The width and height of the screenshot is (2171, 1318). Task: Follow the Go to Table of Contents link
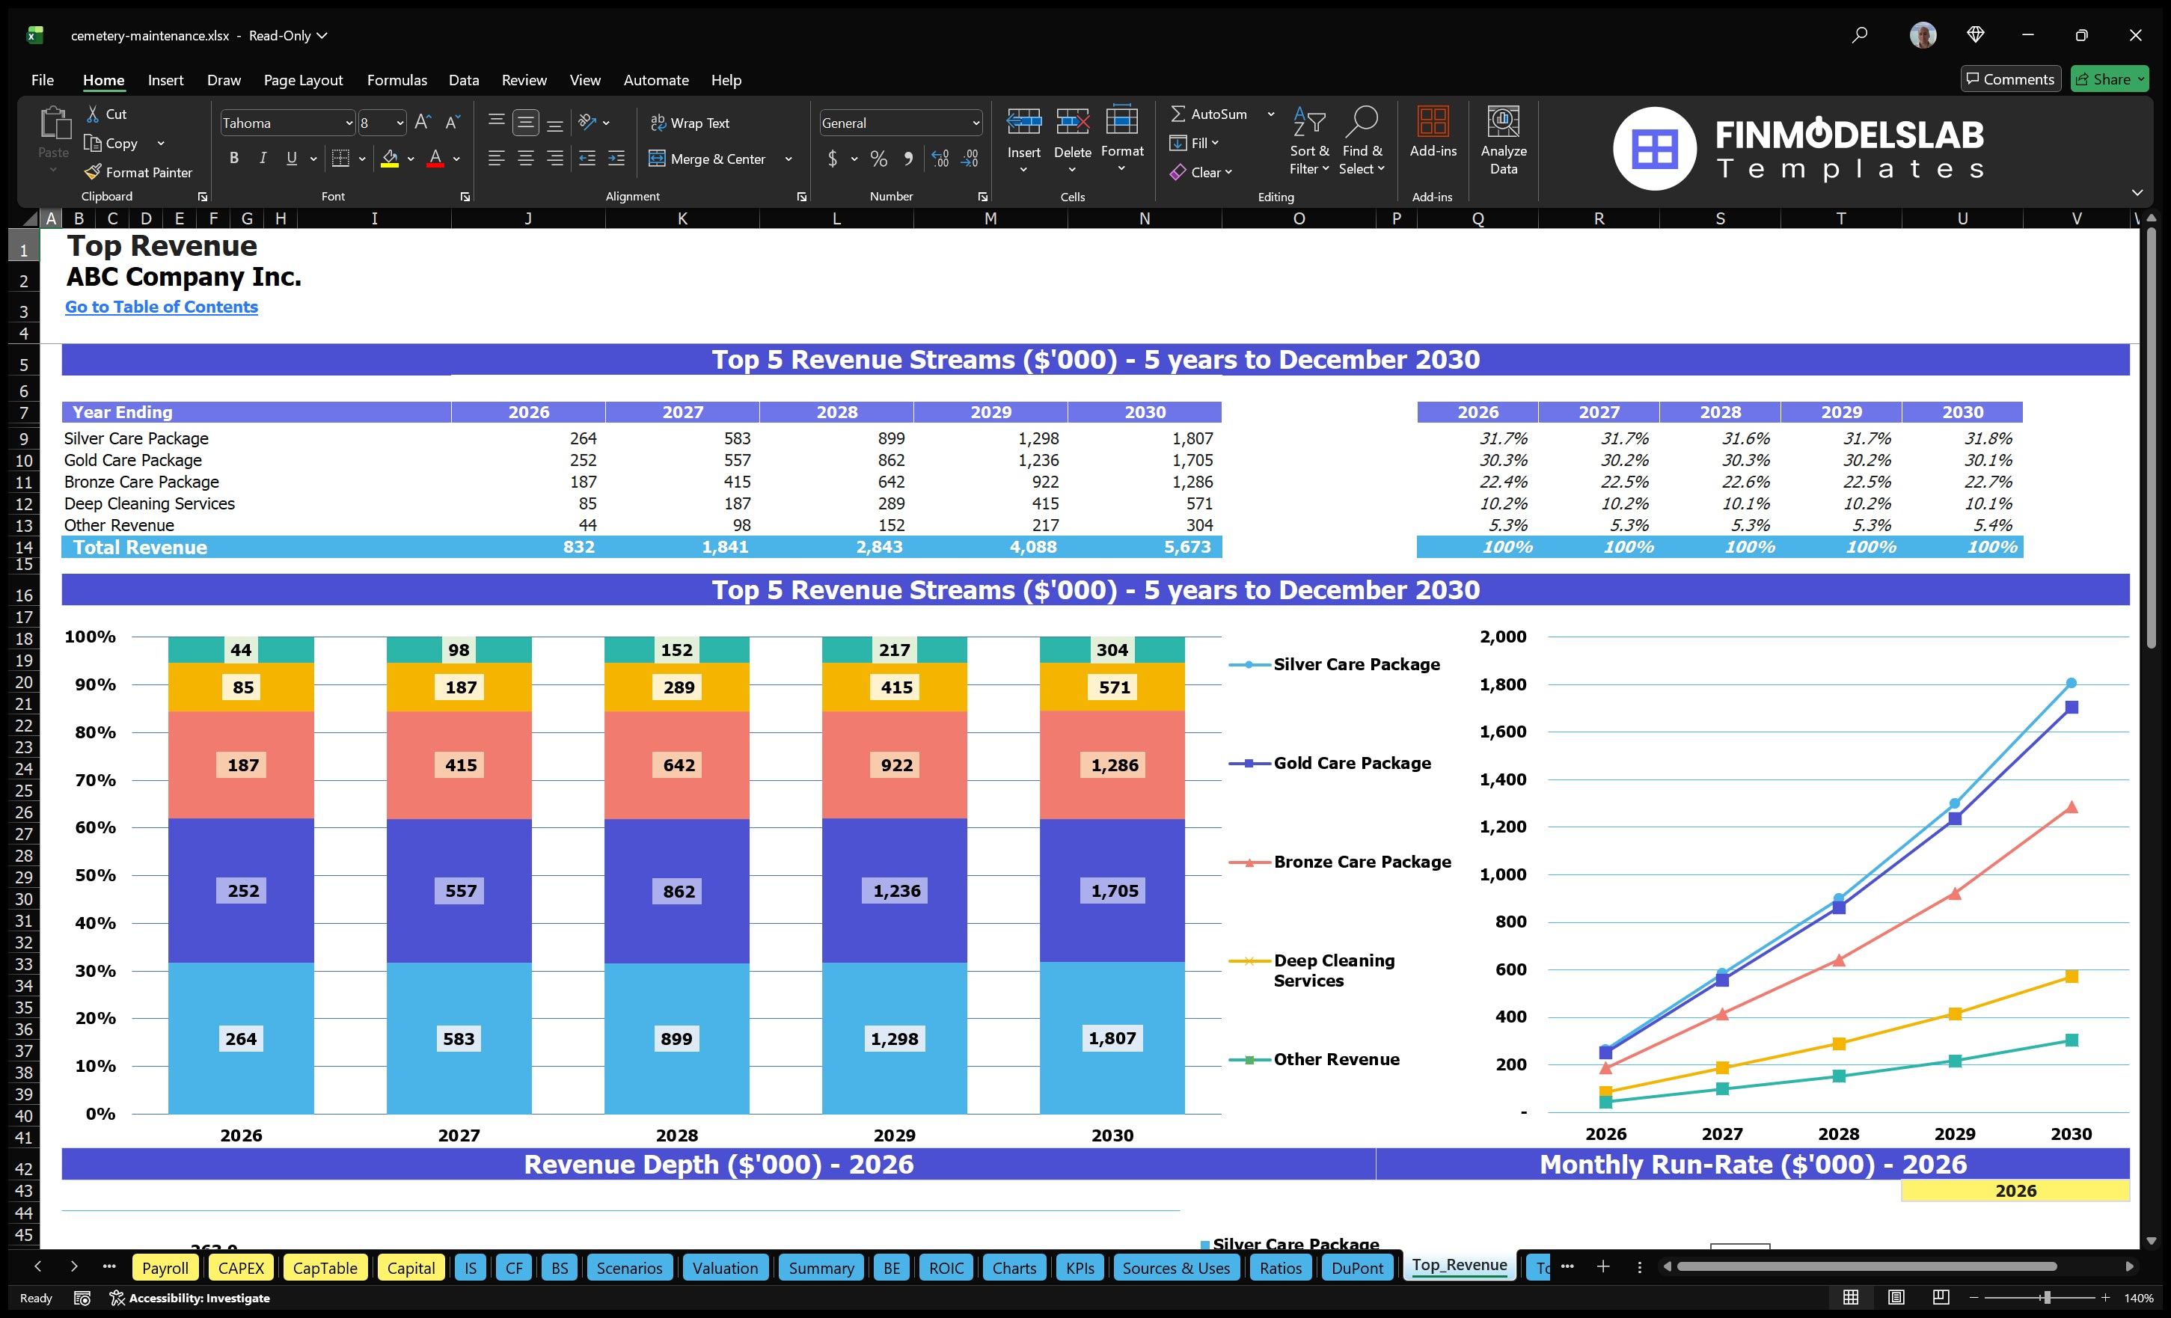coord(162,307)
